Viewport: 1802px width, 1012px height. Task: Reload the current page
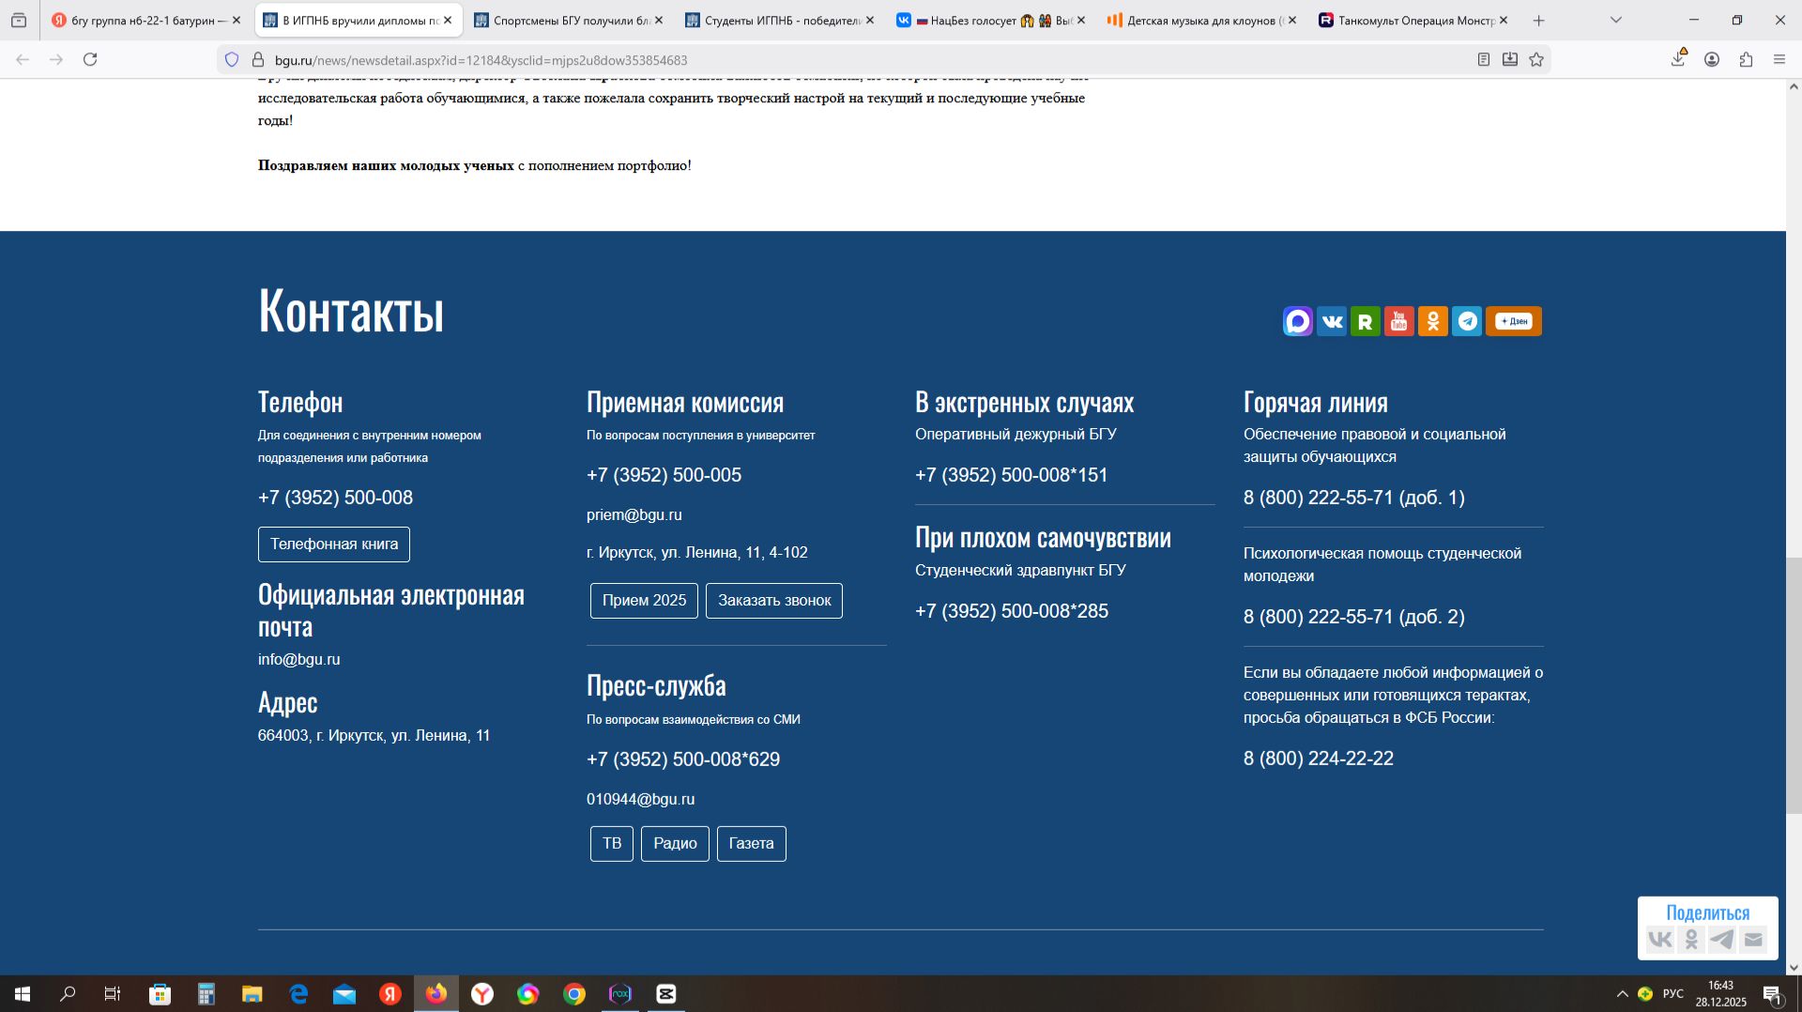tap(90, 59)
